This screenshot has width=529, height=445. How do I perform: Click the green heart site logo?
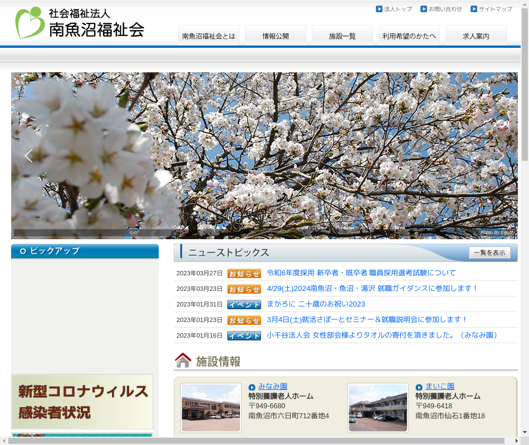(30, 23)
